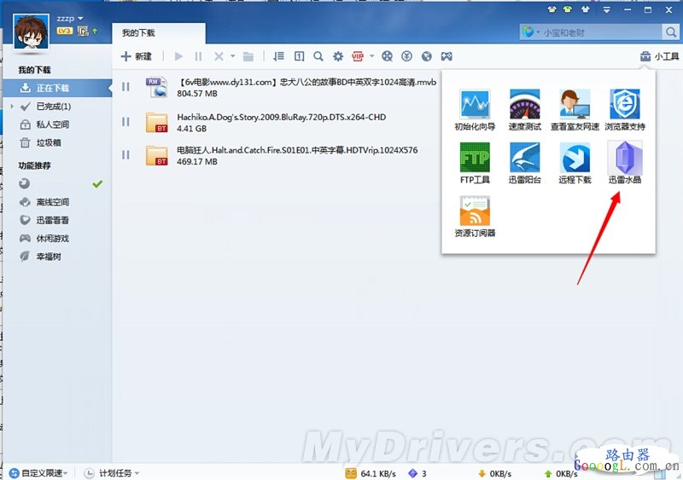Click the search magnifier toolbar icon
The height and width of the screenshot is (480, 683).
pyautogui.click(x=318, y=57)
